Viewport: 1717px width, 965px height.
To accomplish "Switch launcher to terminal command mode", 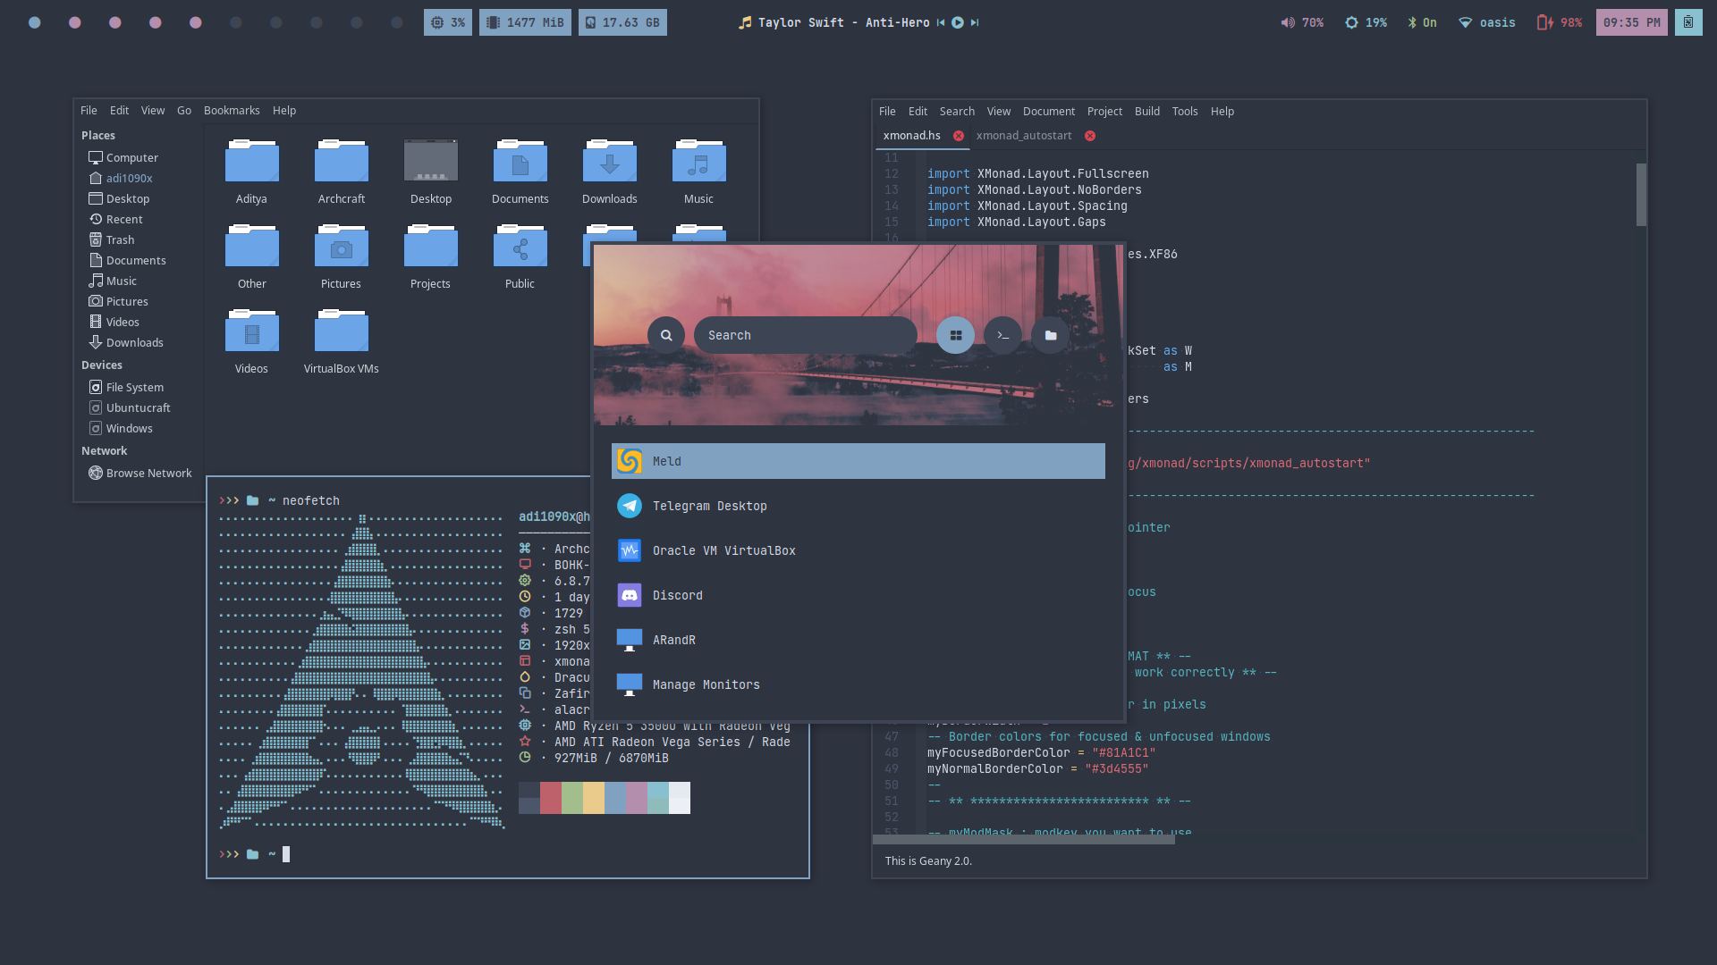I will click(1002, 335).
